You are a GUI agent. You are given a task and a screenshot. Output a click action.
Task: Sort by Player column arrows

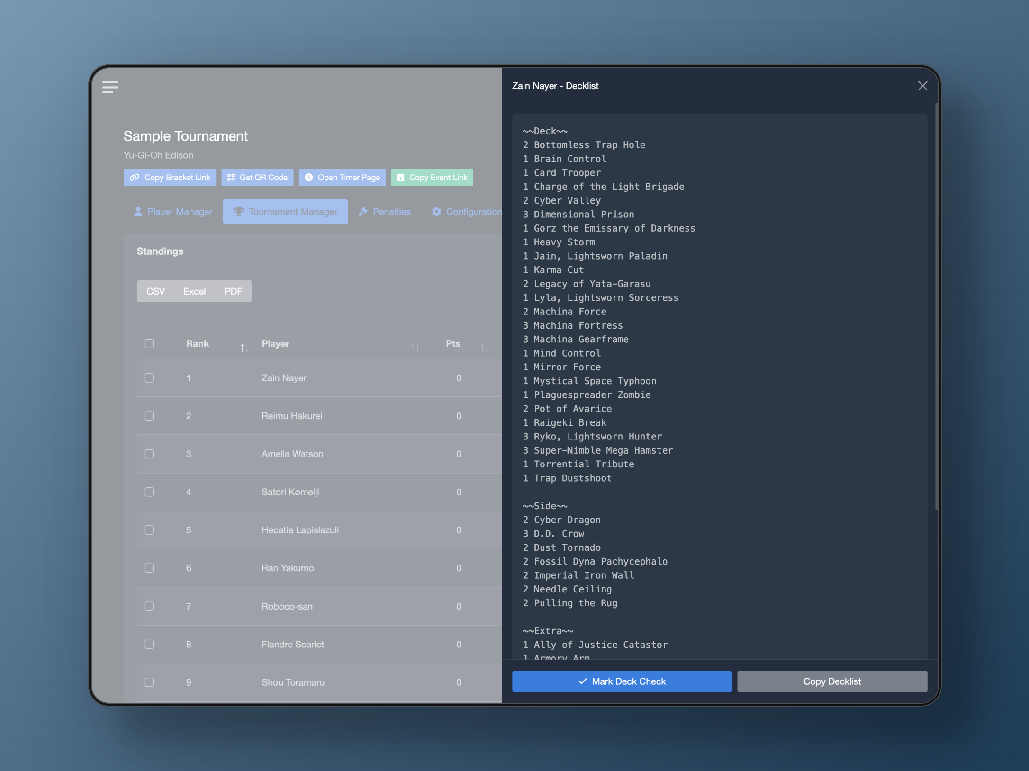pos(415,348)
